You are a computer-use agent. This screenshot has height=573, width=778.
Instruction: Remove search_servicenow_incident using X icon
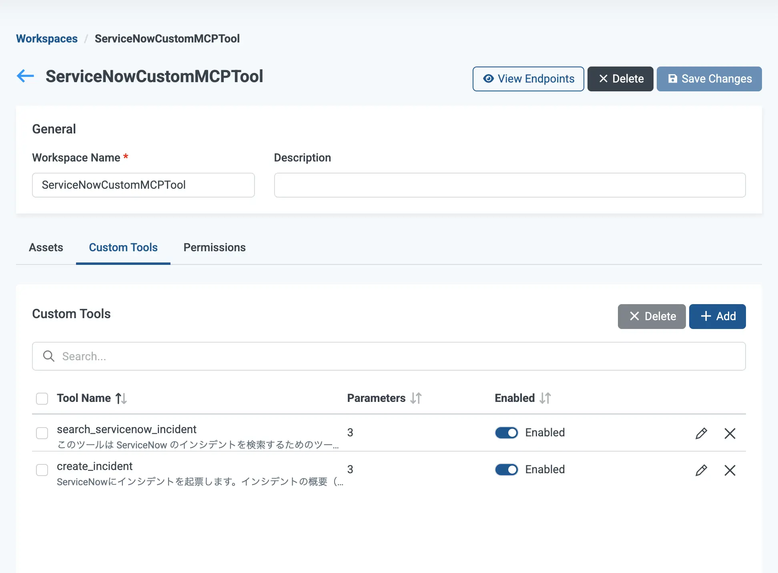pos(730,433)
